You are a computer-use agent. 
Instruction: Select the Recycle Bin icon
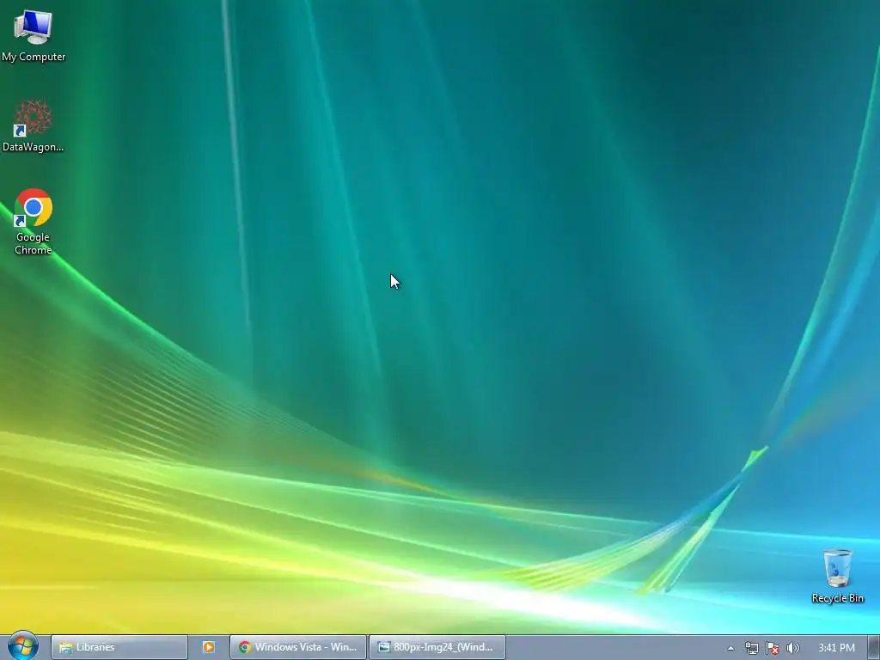tap(837, 576)
